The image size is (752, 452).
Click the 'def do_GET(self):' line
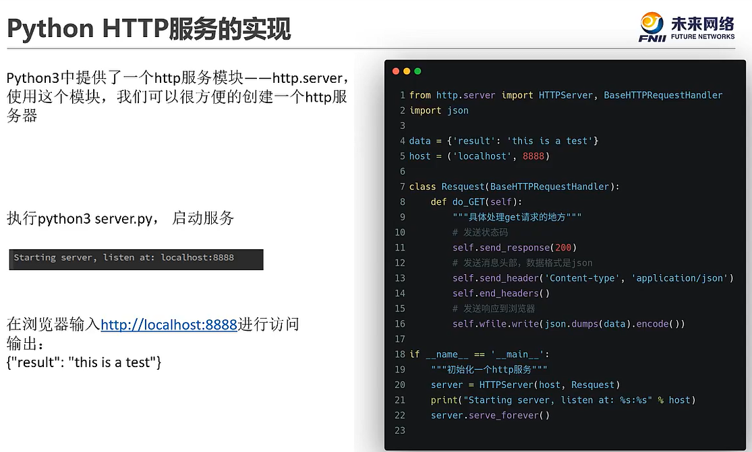(476, 202)
